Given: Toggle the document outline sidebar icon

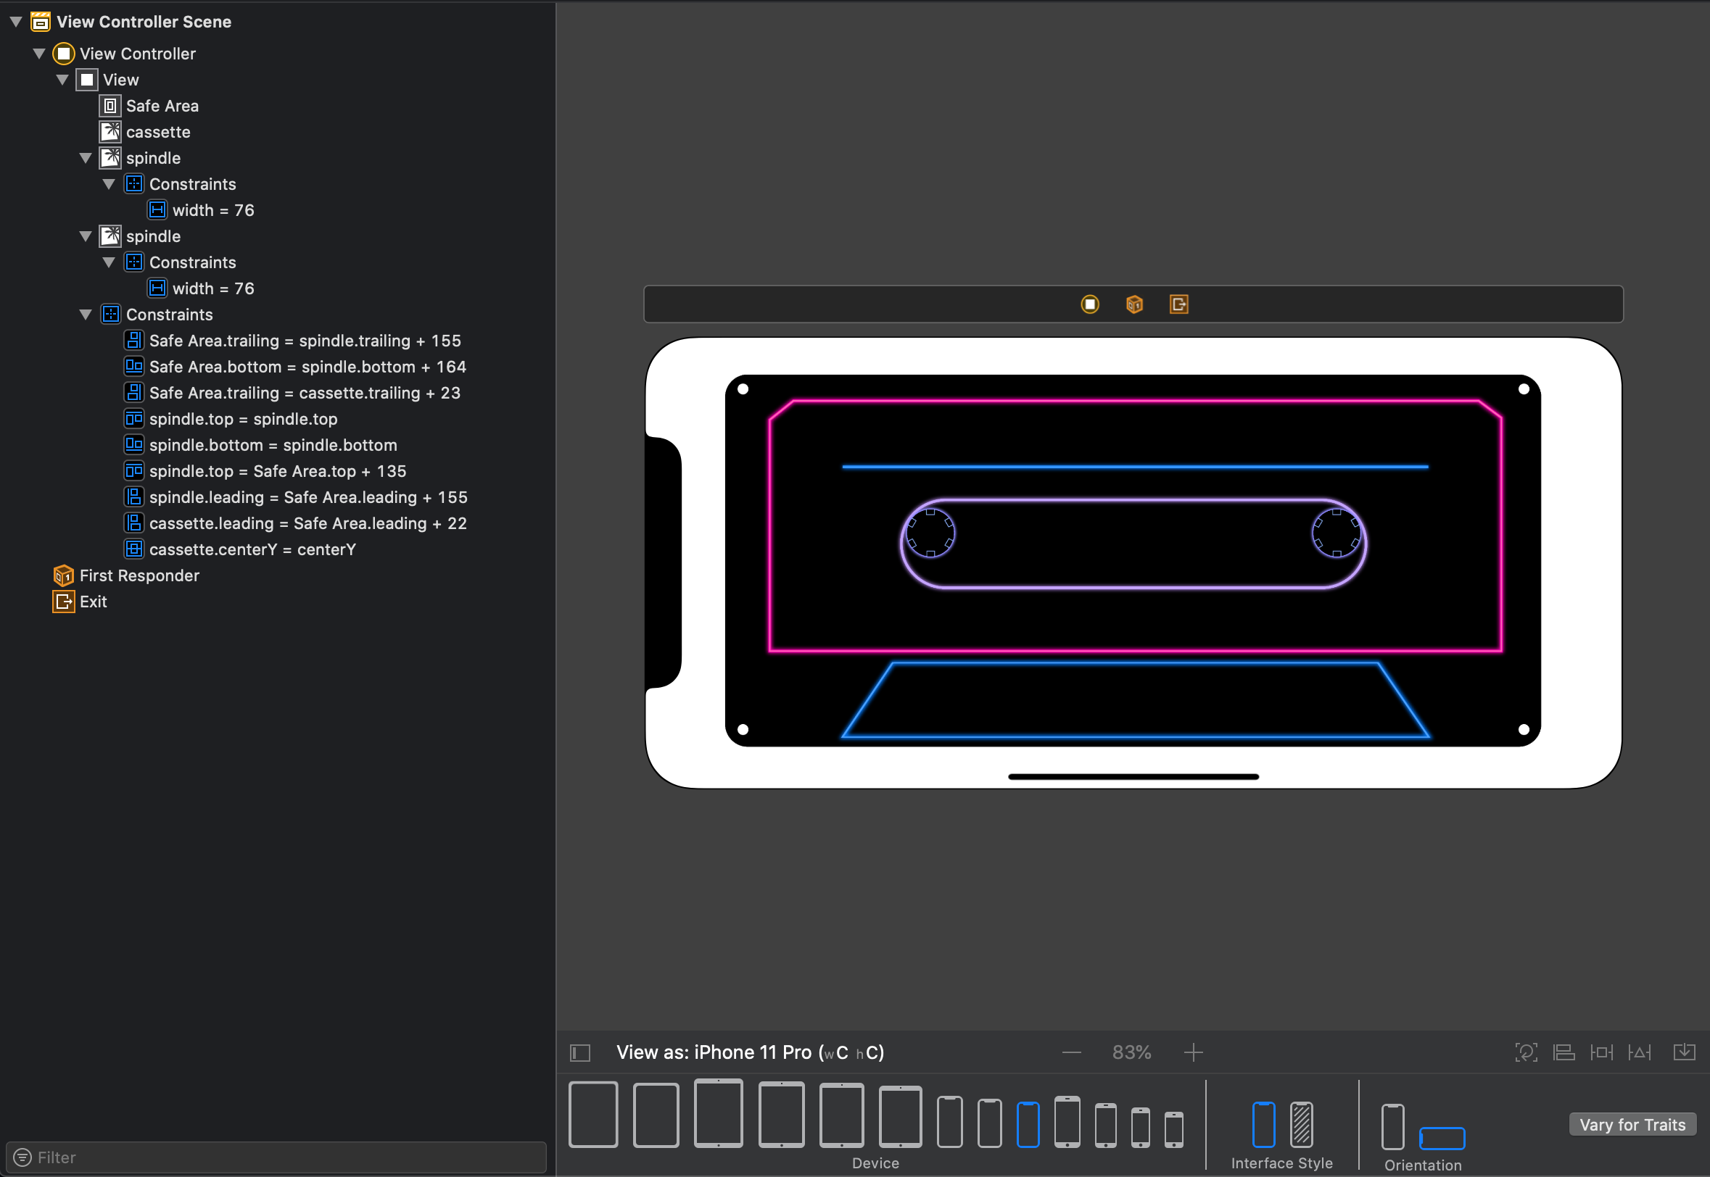Looking at the screenshot, I should coord(580,1052).
